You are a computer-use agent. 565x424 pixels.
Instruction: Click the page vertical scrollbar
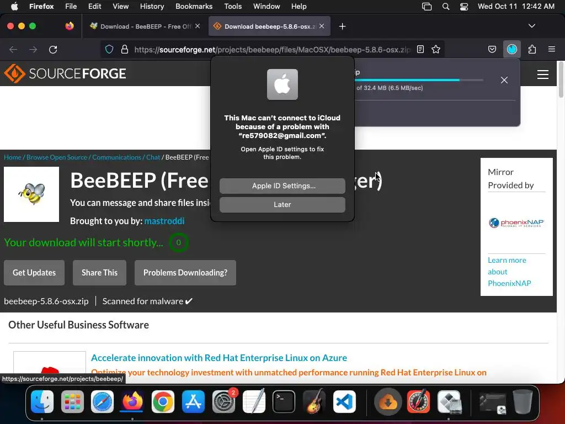coord(561,79)
